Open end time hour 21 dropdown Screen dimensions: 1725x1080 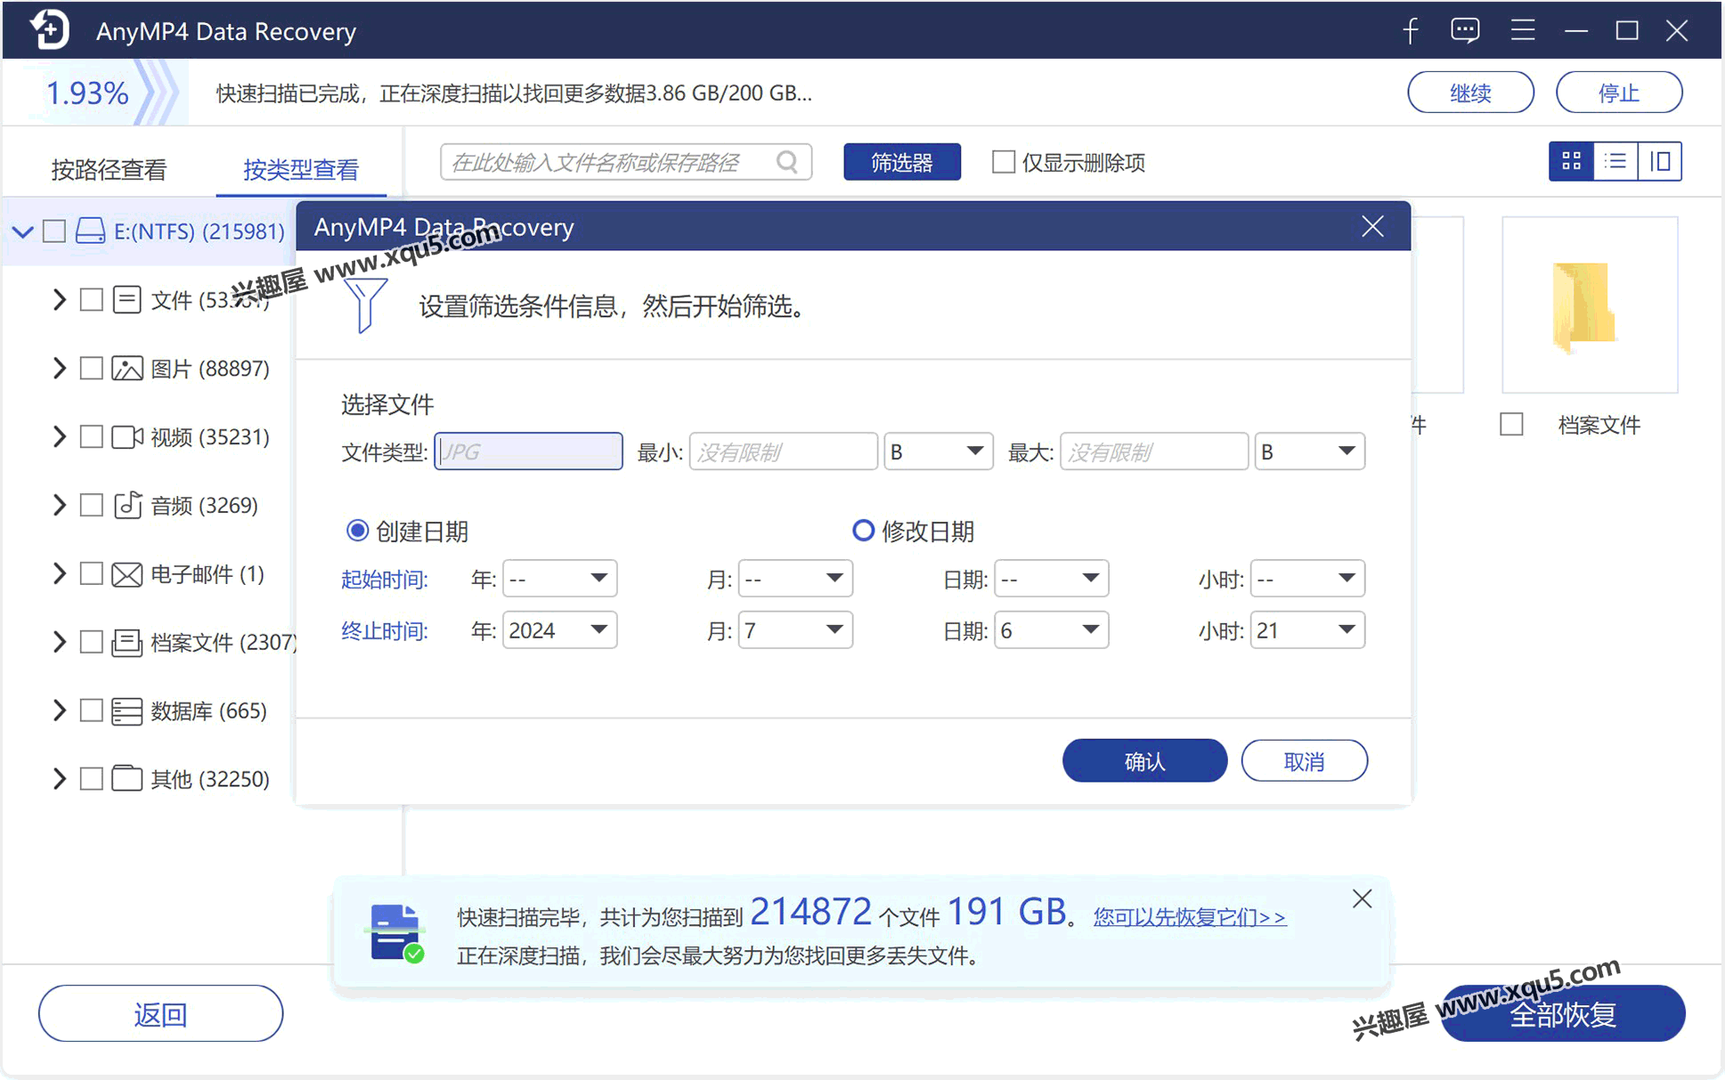pyautogui.click(x=1307, y=630)
